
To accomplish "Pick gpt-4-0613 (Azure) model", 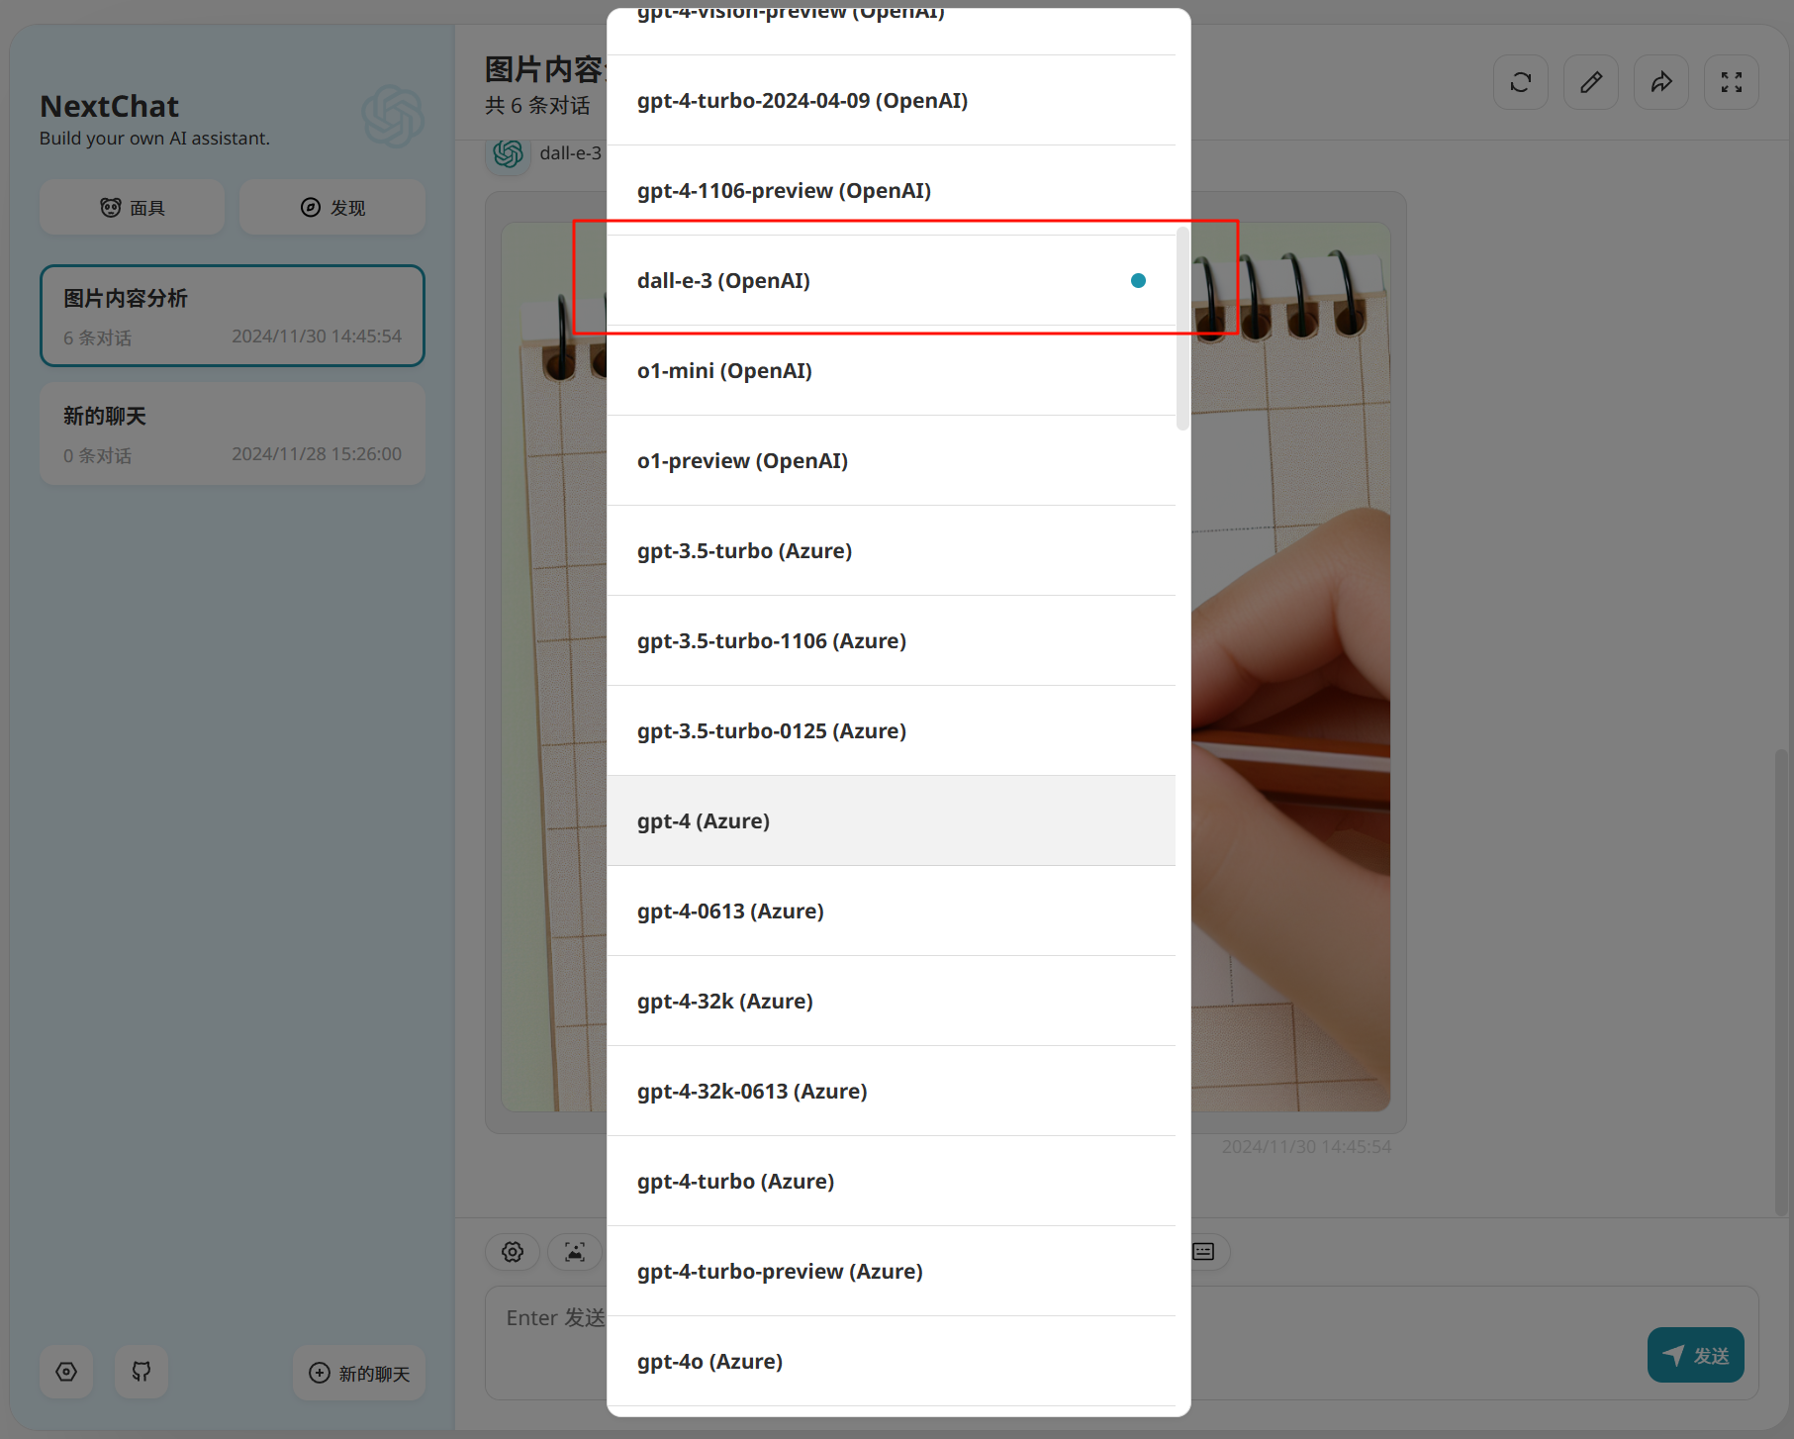I will 892,911.
